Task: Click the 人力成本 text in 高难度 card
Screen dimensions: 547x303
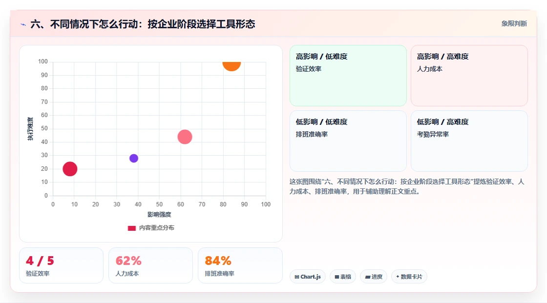Action: pyautogui.click(x=429, y=69)
